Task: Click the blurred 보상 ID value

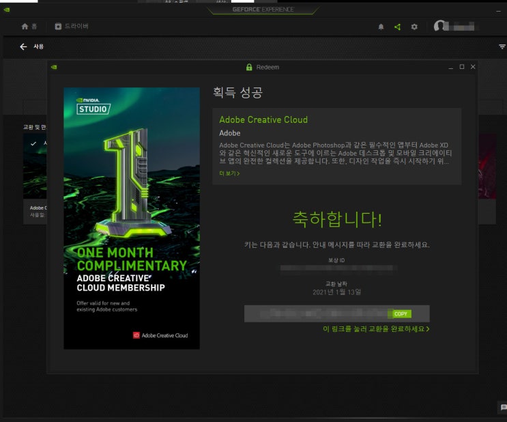Action: tap(336, 268)
